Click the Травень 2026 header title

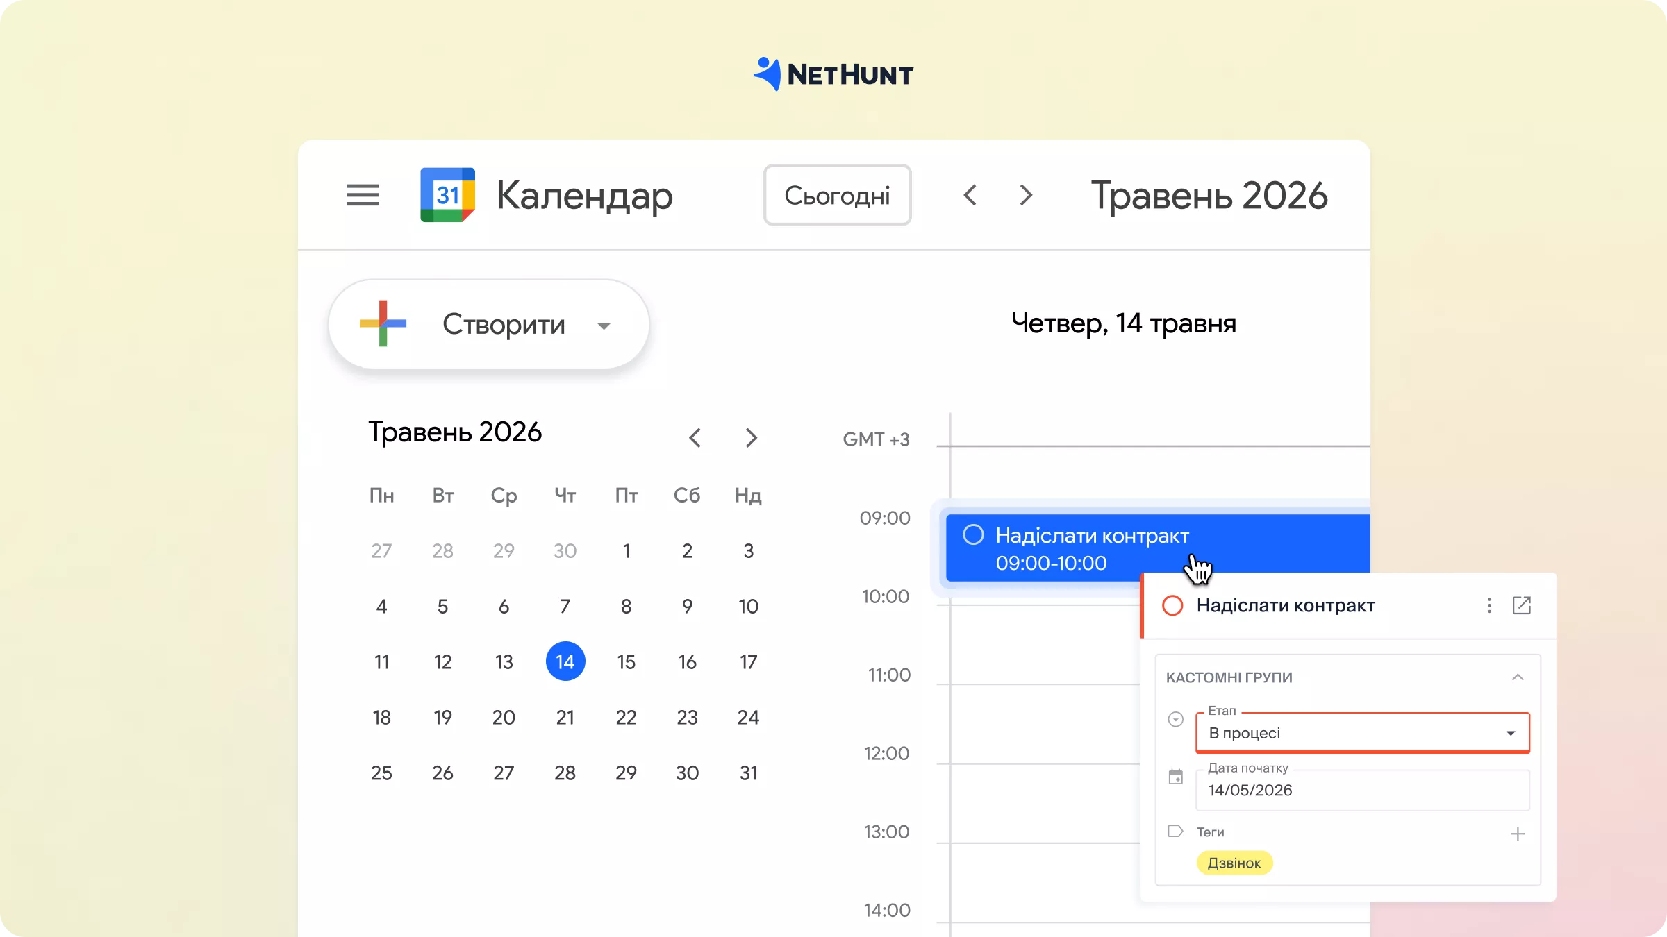1209,195
